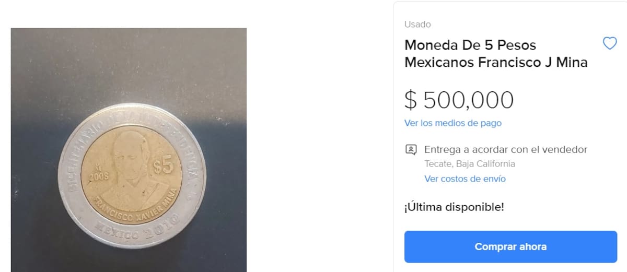Screen dimensions: 627x272
Task: Click the Entrega a acordar con el vendedor text
Action: click(506, 150)
